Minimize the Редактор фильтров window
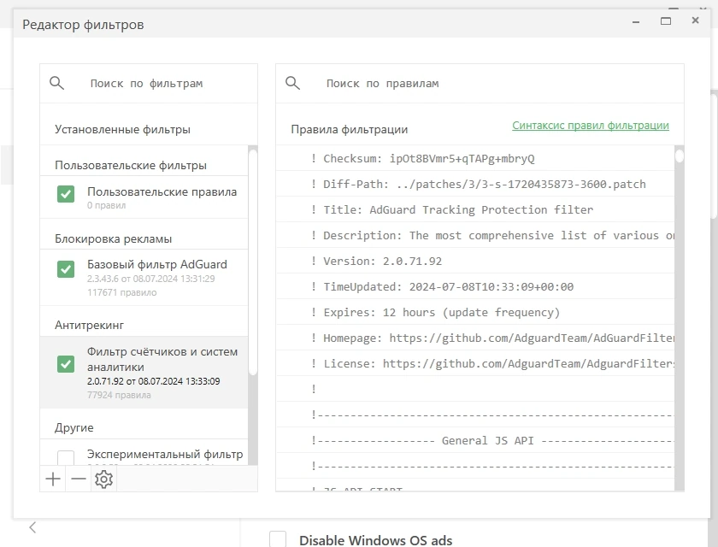718x547 pixels. 636,22
